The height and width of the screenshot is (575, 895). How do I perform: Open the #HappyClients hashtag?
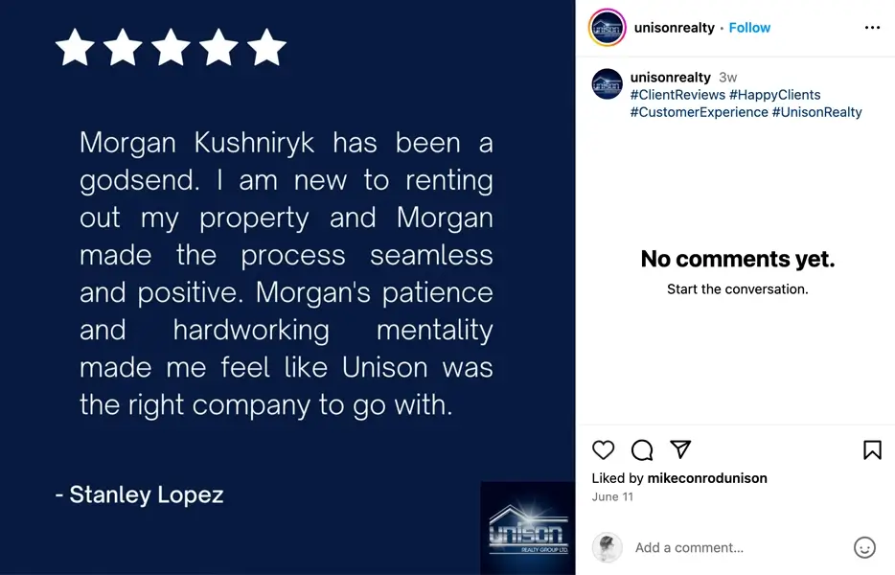tap(775, 95)
